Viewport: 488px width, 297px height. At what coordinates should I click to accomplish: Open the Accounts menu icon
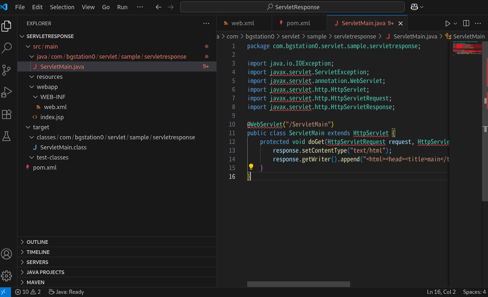click(x=6, y=254)
